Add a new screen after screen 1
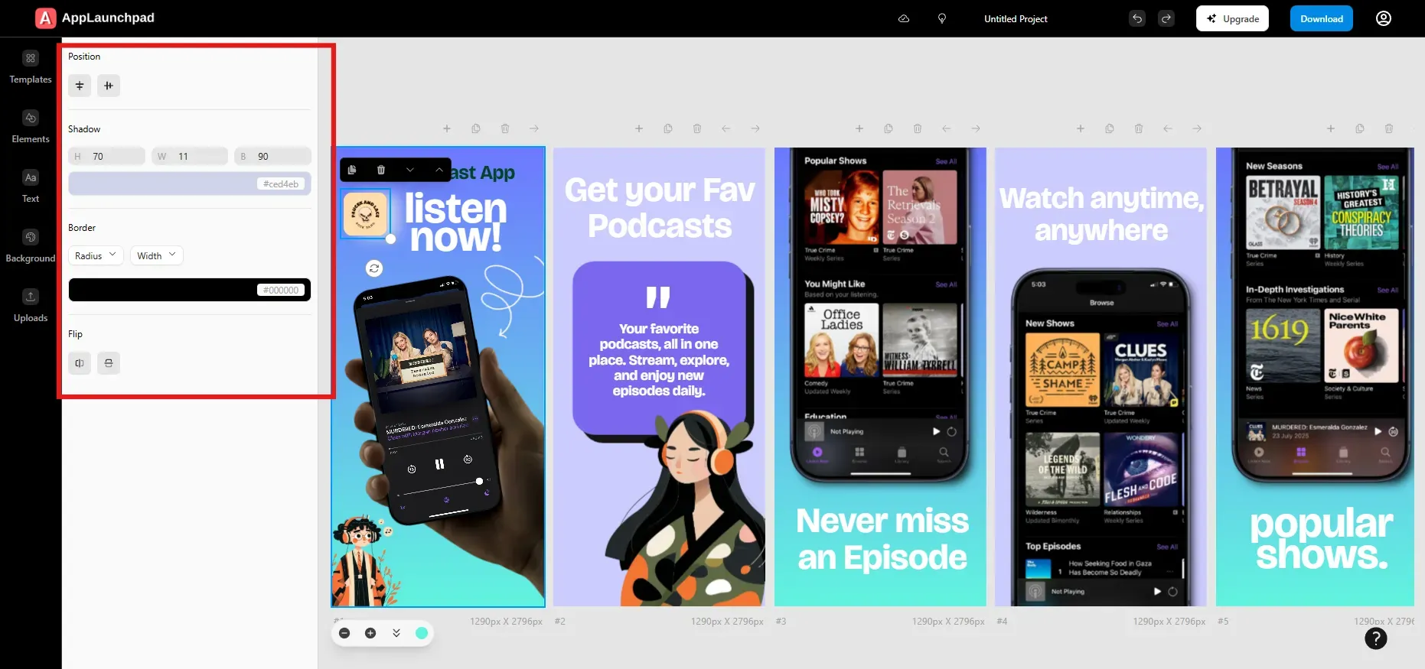 tap(447, 128)
